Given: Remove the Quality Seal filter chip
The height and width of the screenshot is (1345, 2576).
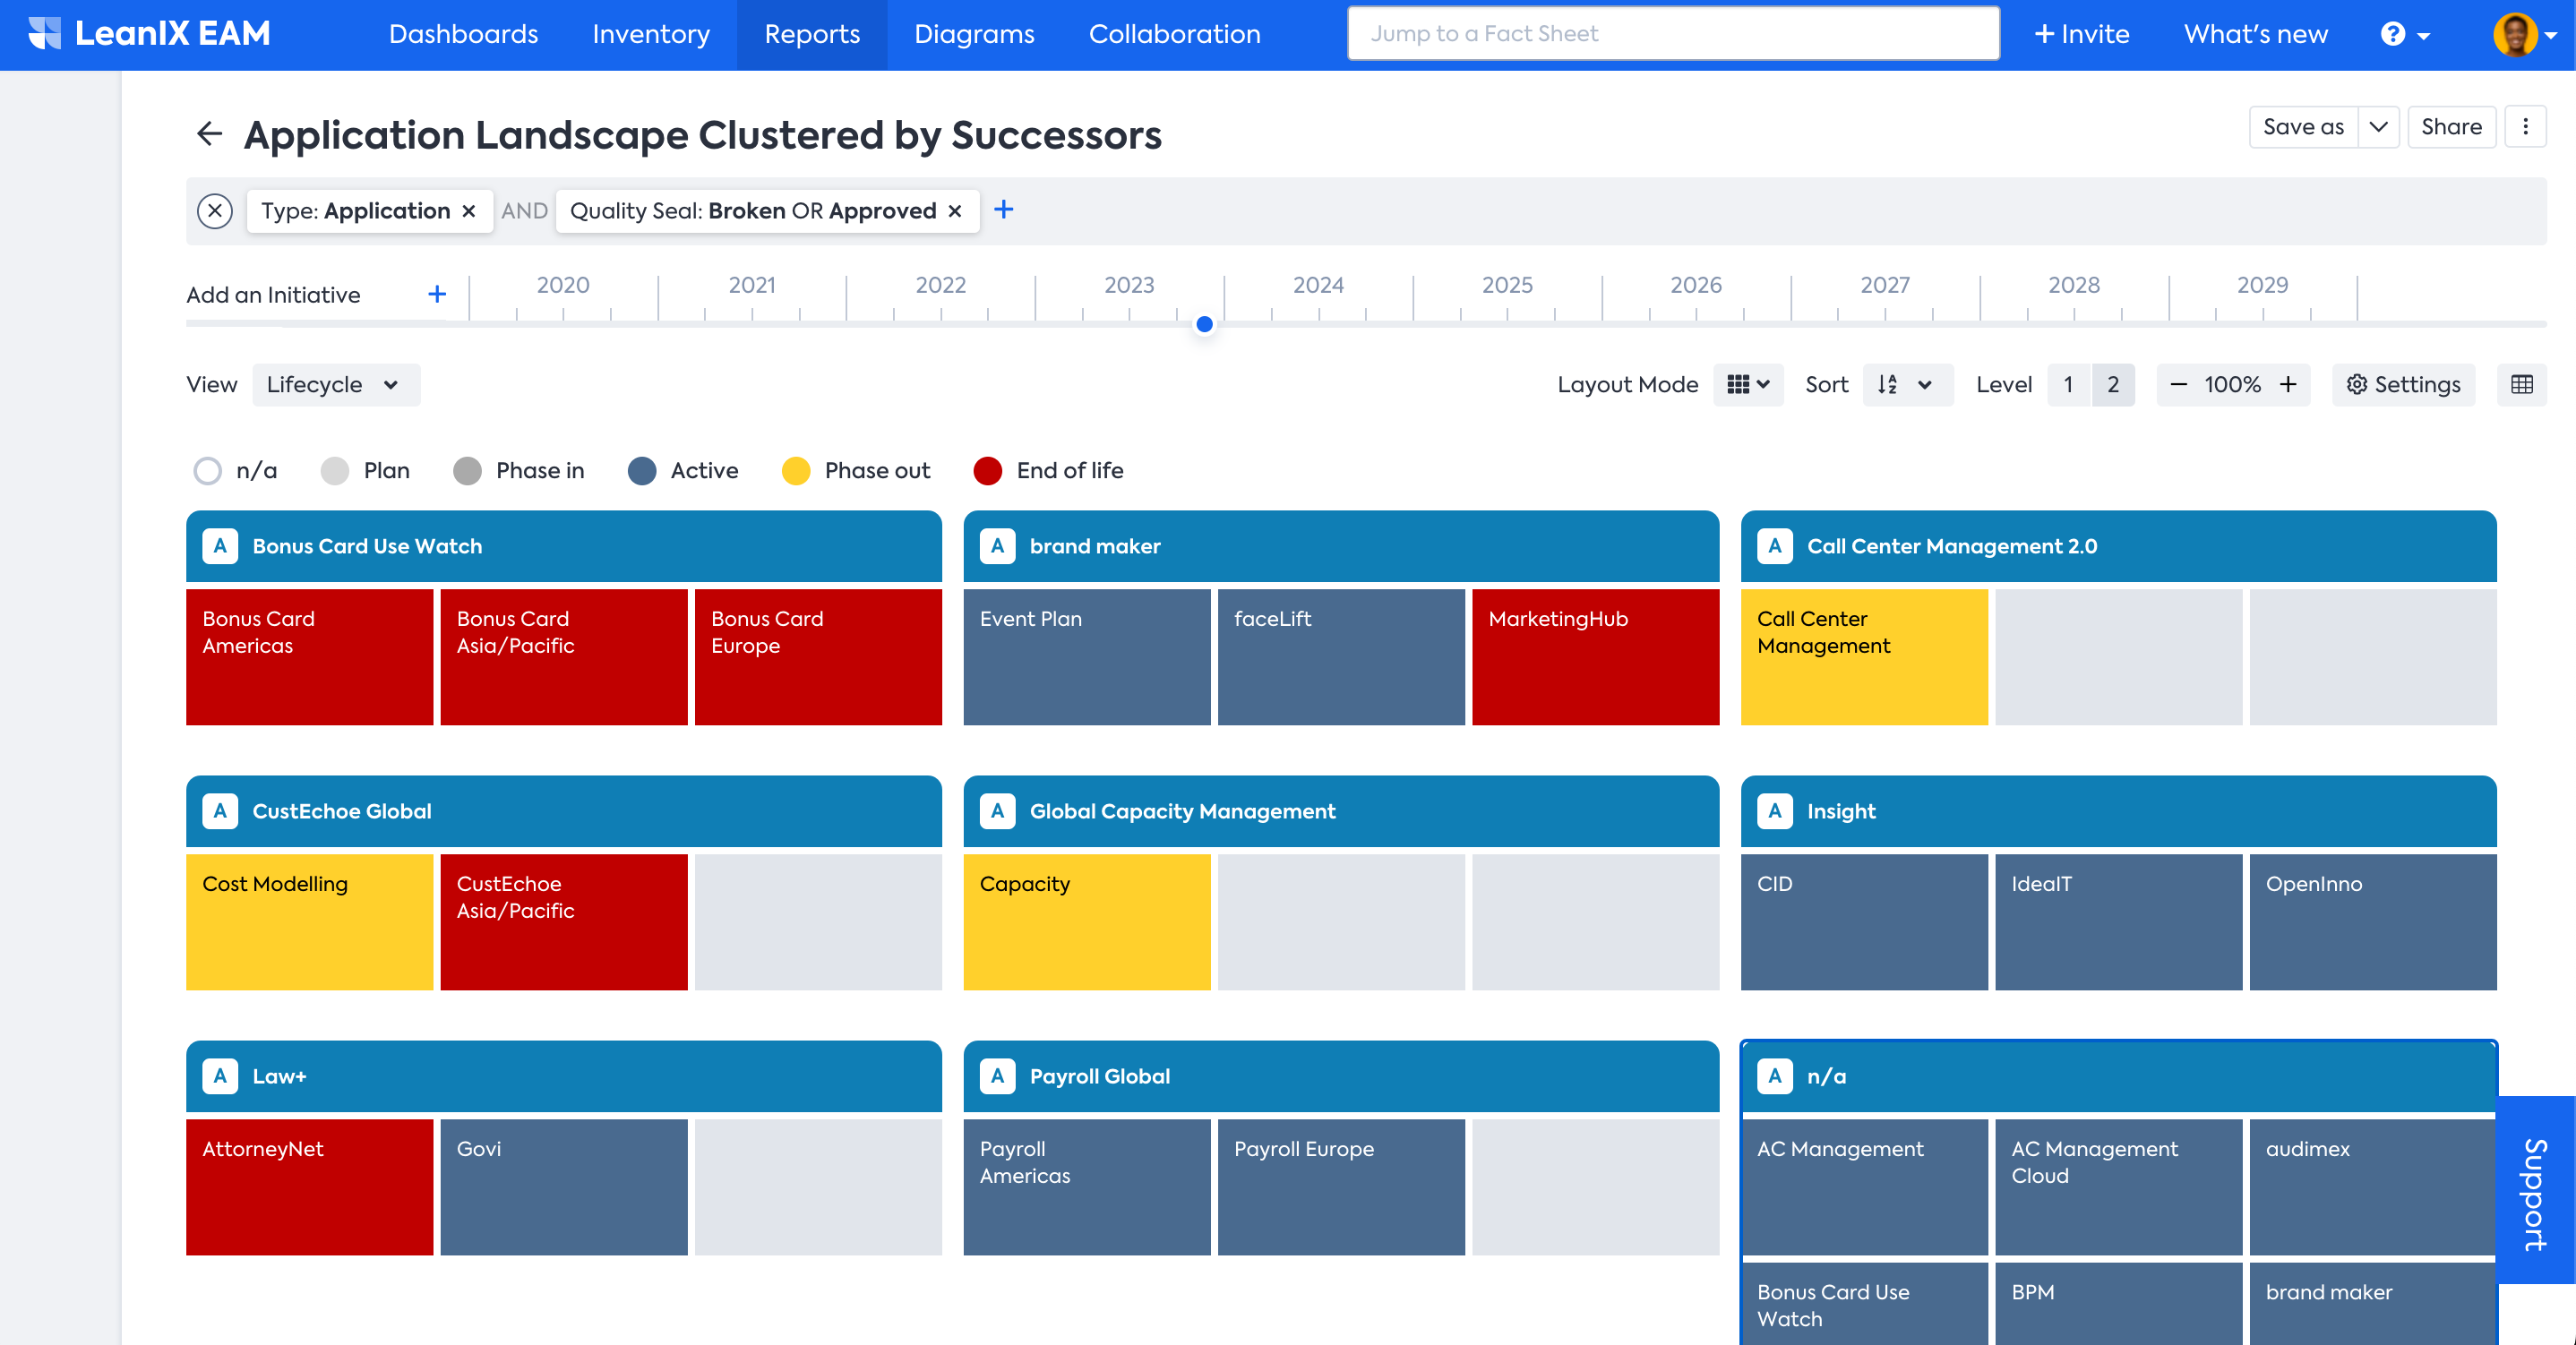Looking at the screenshot, I should [x=955, y=211].
